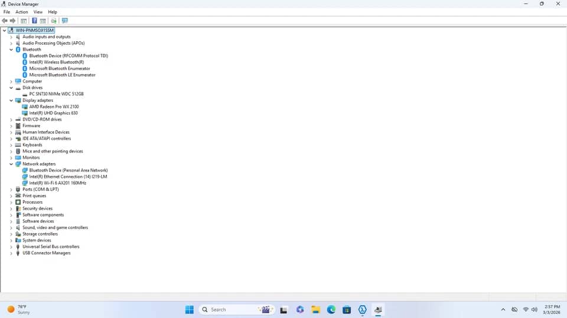
Task: Open the blue Help toolbar icon
Action: tap(34, 21)
